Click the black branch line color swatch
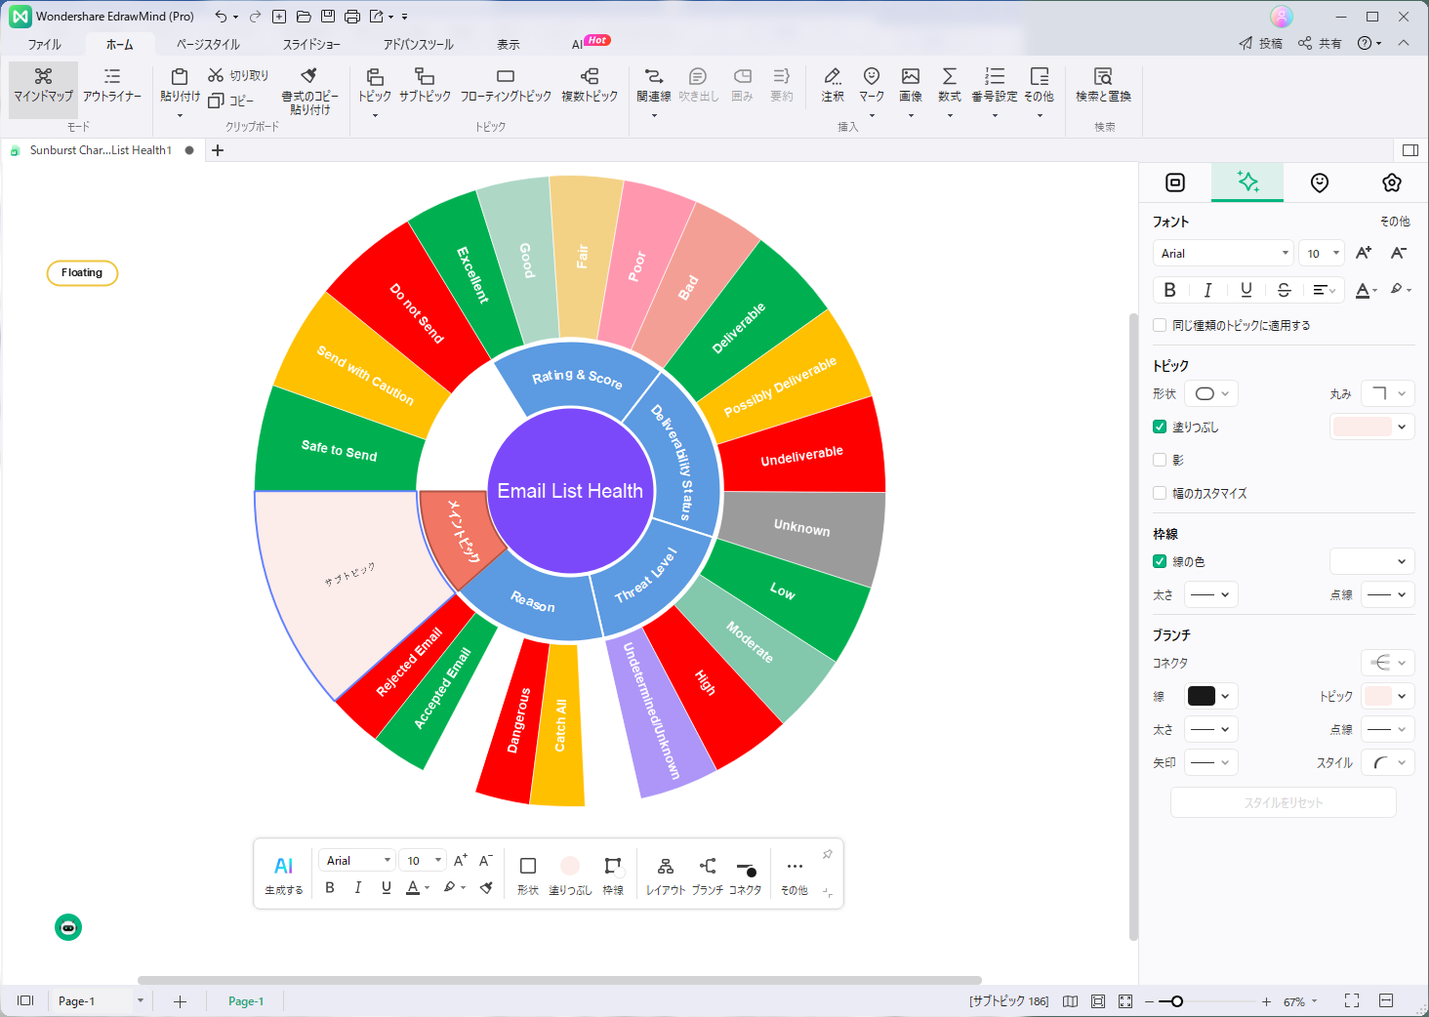 coord(1202,696)
